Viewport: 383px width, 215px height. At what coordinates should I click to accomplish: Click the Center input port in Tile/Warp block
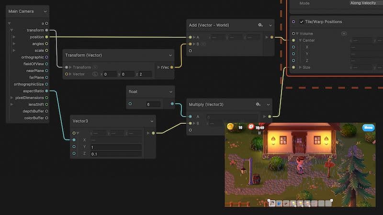point(293,41)
